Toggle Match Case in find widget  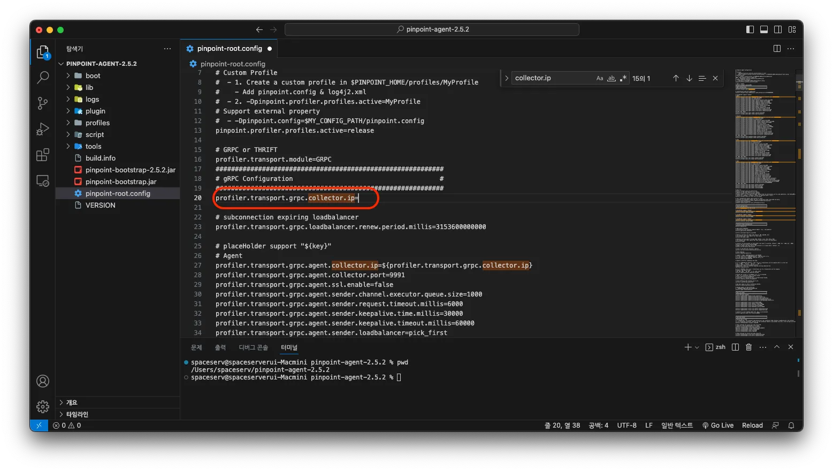[600, 78]
